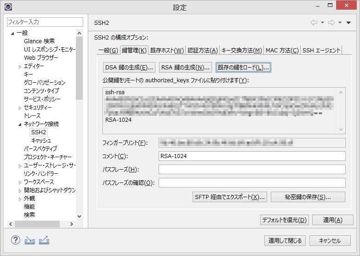Select サービス・ポリシー tree item

(x=42, y=99)
